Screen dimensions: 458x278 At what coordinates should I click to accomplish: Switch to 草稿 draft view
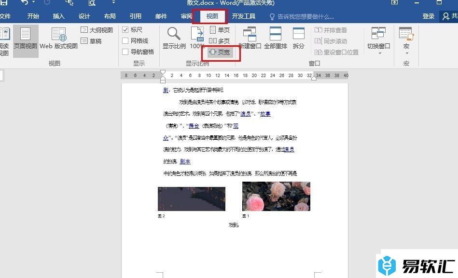tap(91, 41)
